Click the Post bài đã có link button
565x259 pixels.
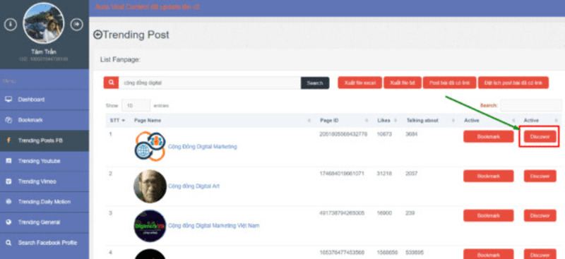(x=449, y=83)
